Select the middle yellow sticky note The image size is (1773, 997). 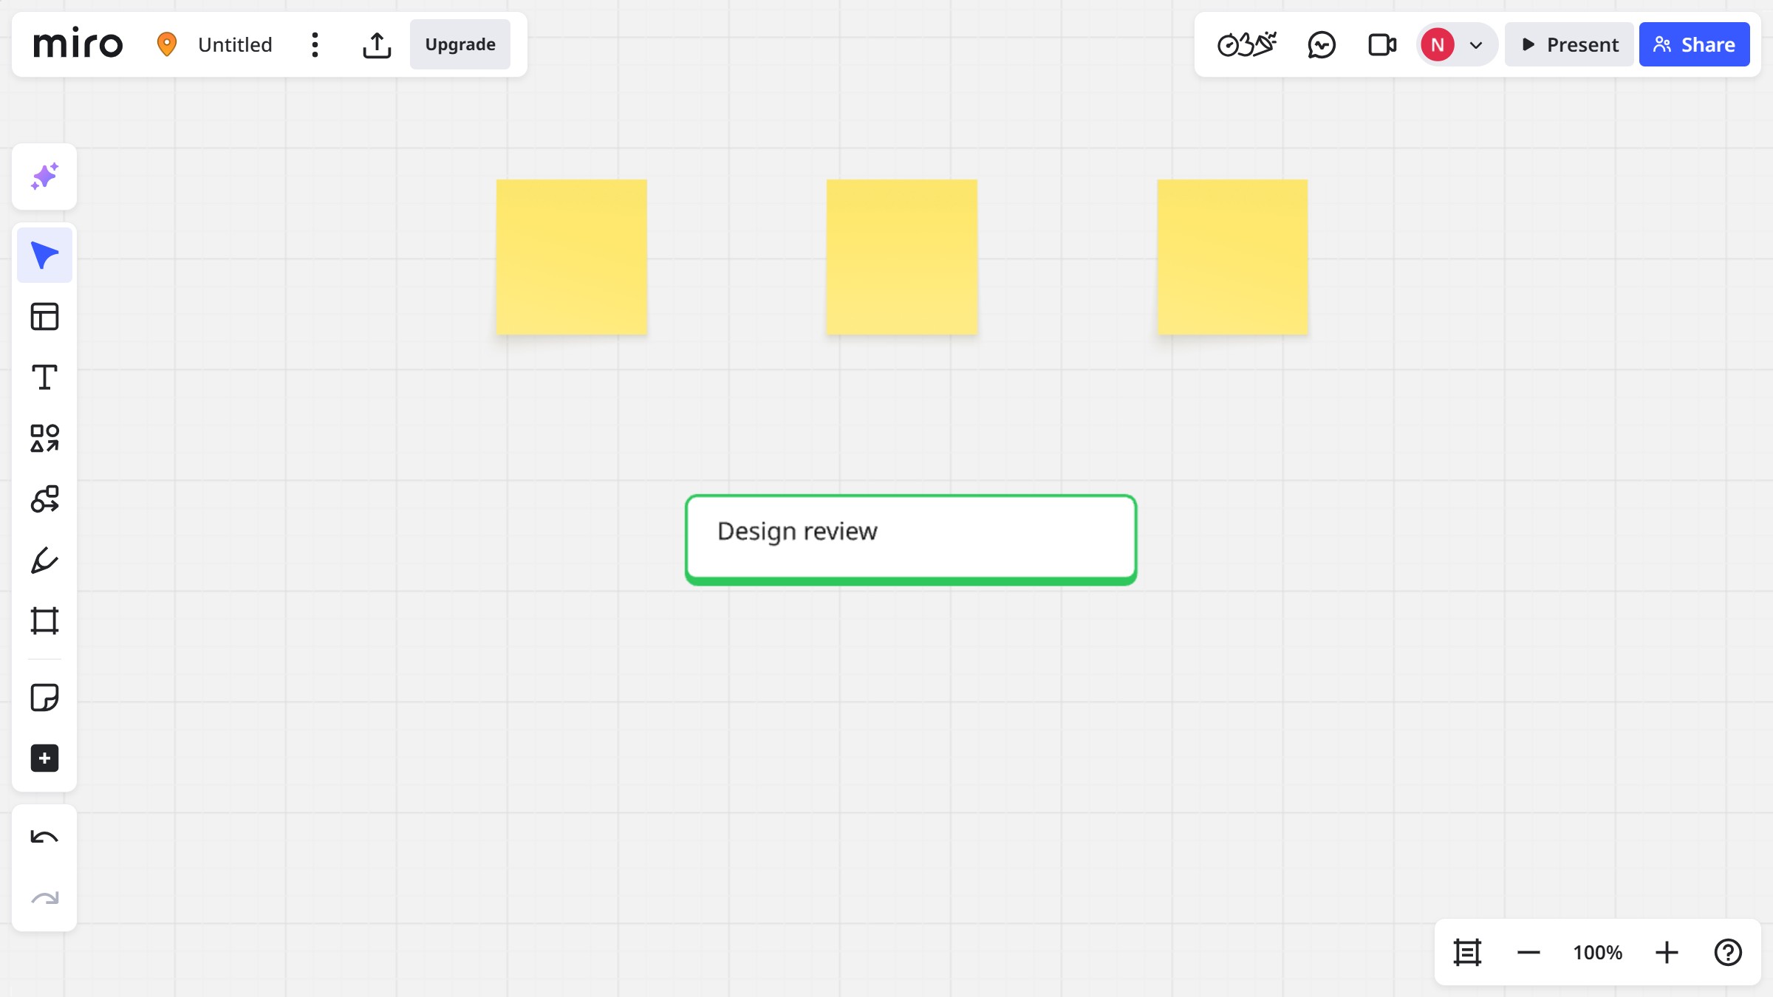[901, 257]
